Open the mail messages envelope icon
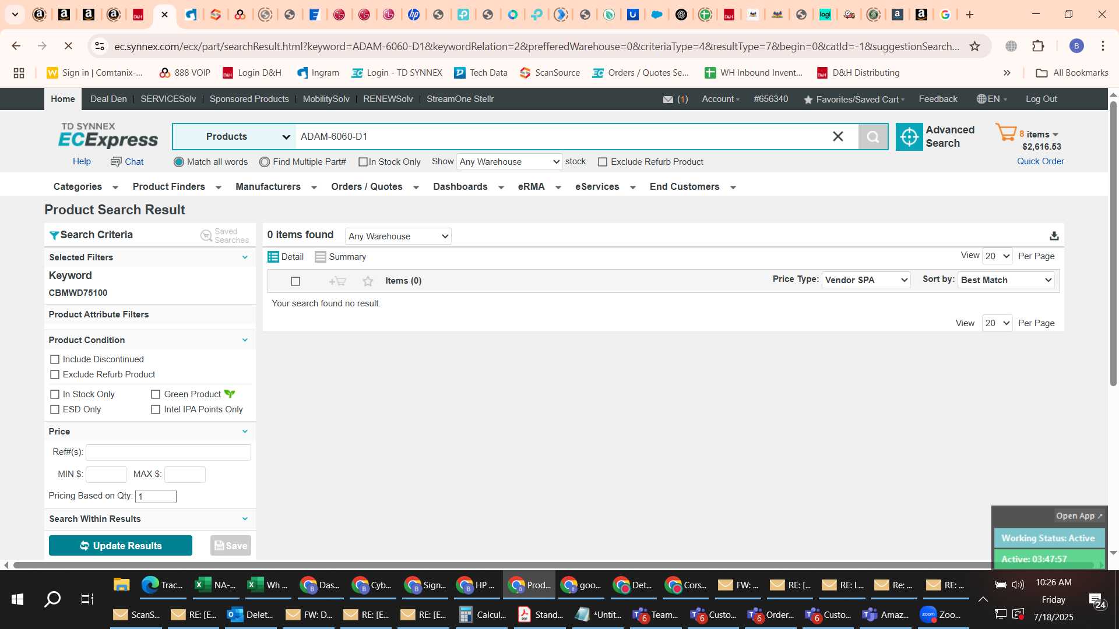1119x629 pixels. click(668, 100)
